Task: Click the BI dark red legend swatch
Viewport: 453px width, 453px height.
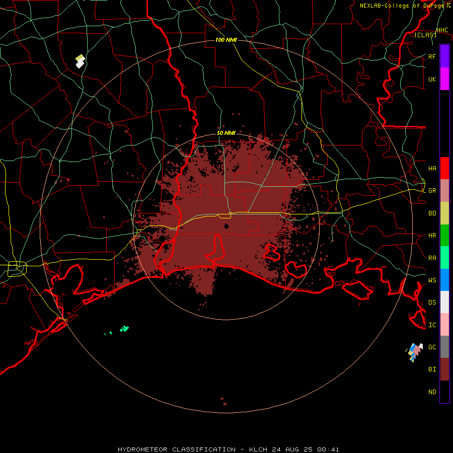Action: pyautogui.click(x=444, y=369)
